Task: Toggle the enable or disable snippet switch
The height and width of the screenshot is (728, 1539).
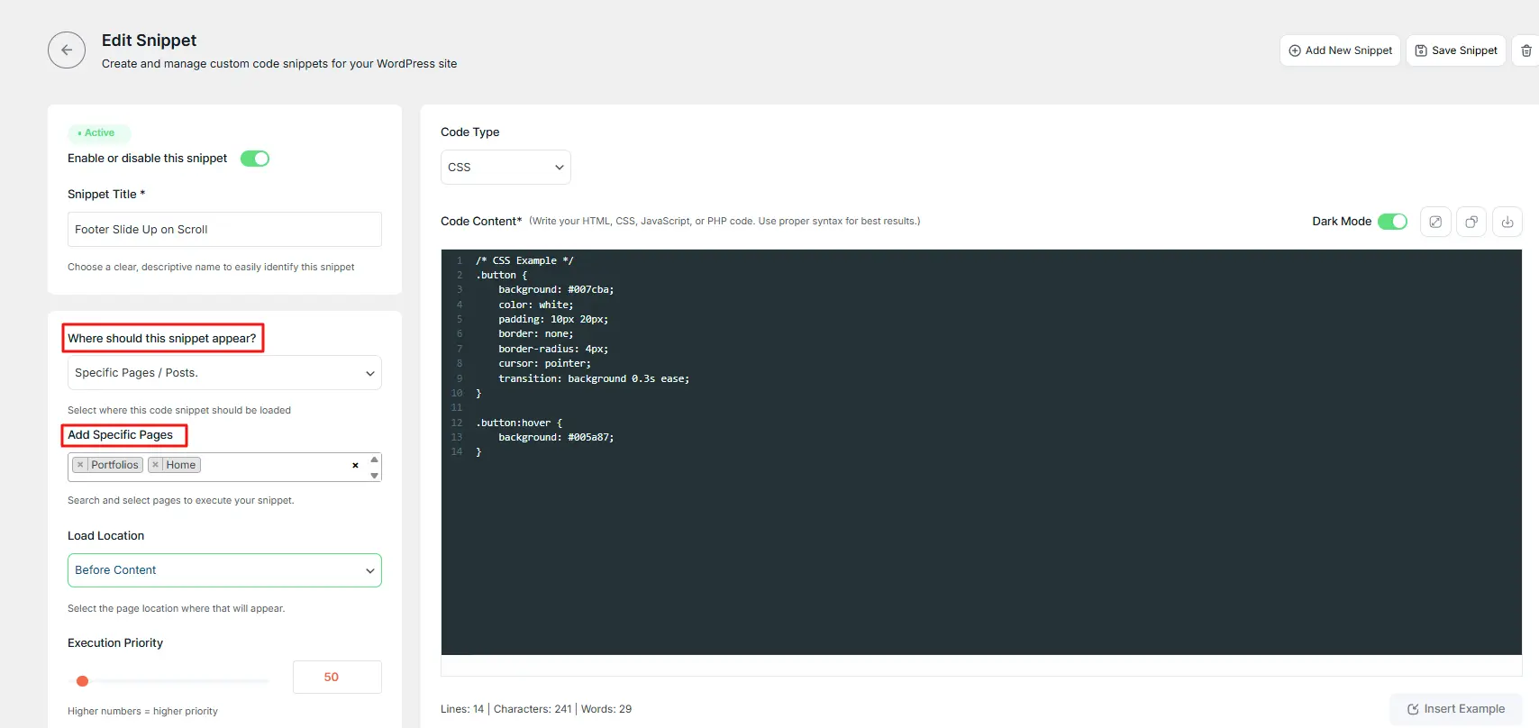Action: (255, 159)
